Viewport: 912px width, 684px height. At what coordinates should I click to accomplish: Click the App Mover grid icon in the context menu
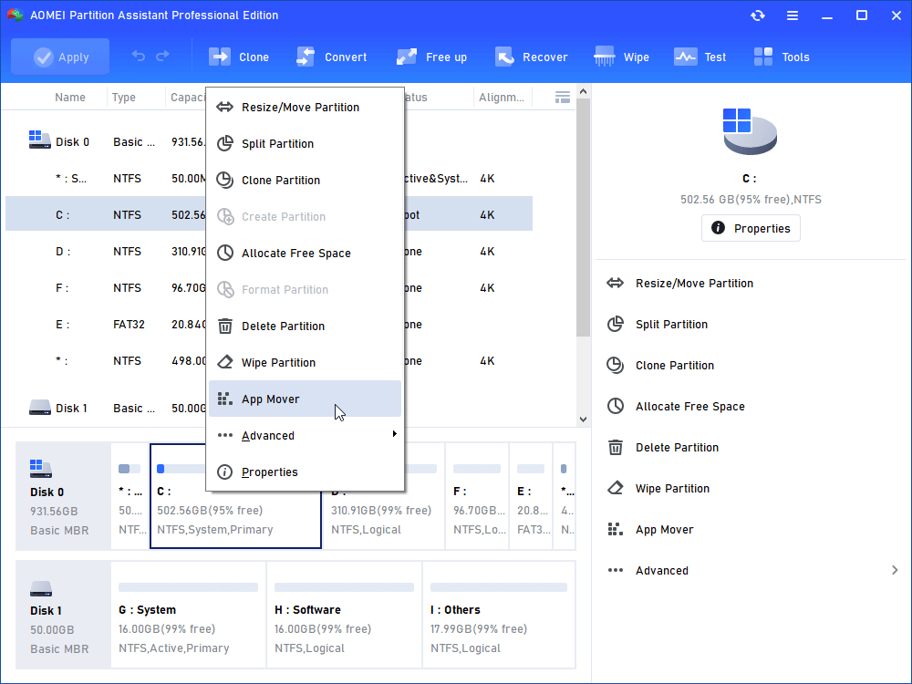click(x=225, y=399)
